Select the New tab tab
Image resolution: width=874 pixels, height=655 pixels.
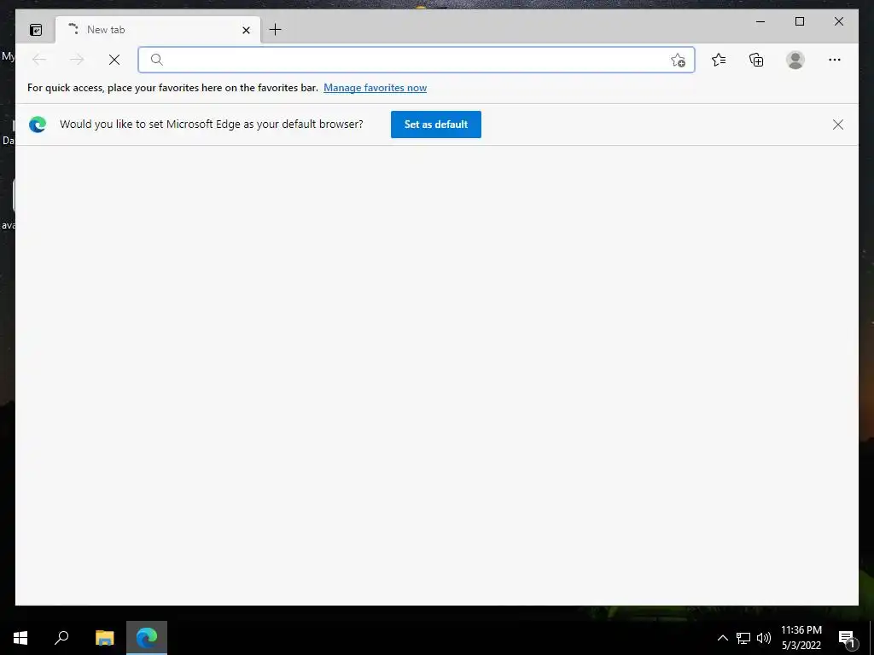[x=157, y=30]
